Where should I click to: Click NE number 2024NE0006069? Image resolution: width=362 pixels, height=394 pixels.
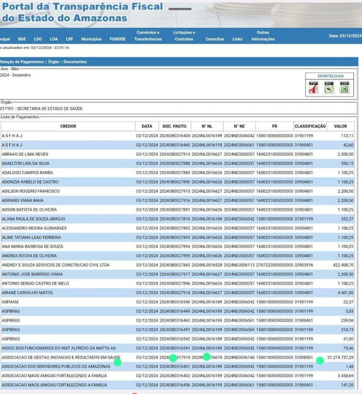pyautogui.click(x=239, y=330)
